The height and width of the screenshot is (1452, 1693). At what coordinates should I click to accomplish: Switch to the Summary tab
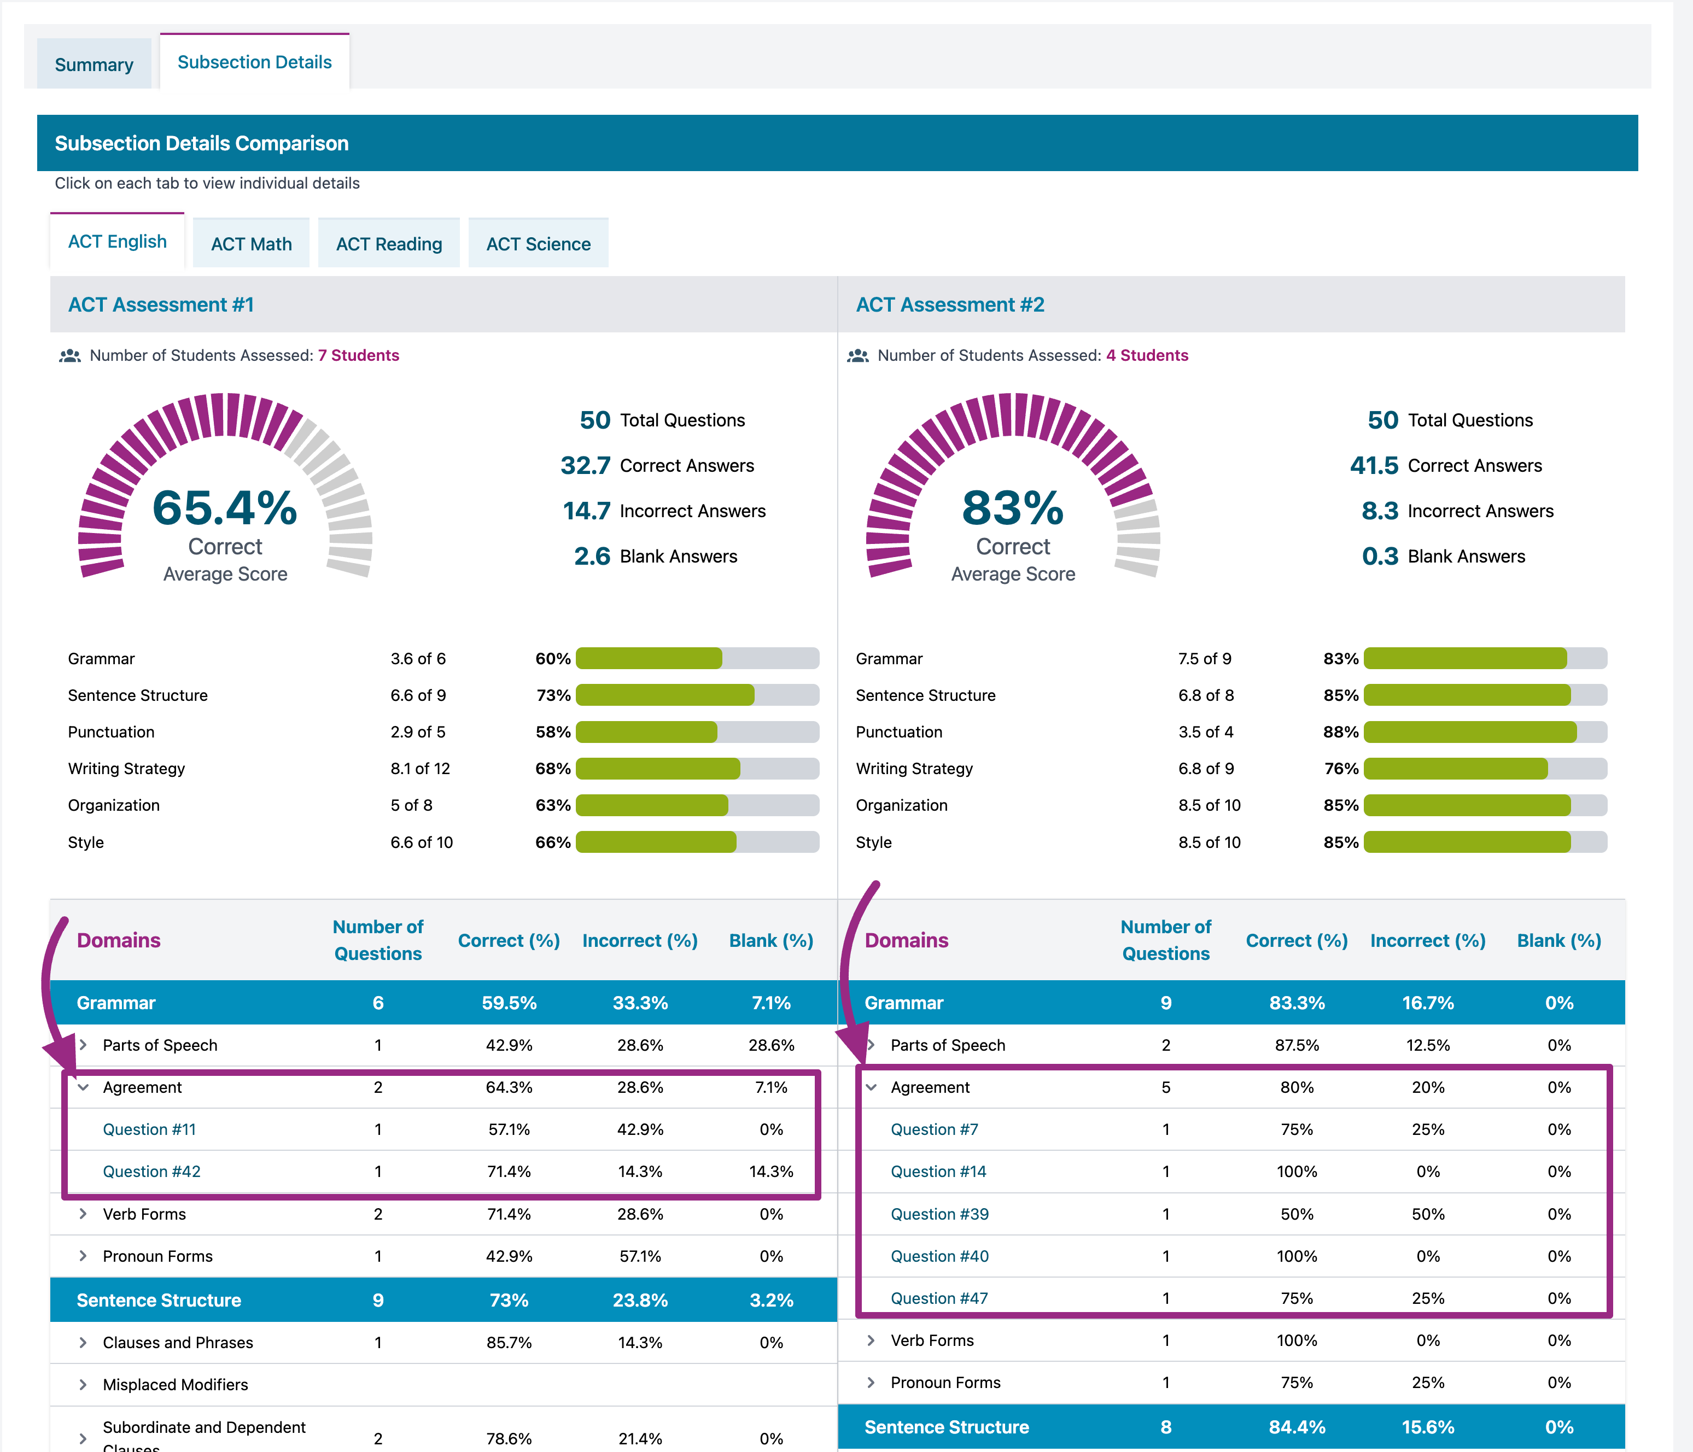pos(94,65)
